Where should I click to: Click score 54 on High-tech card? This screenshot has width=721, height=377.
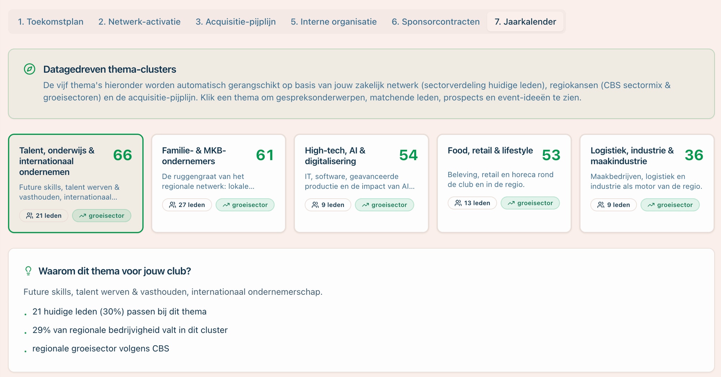[408, 155]
